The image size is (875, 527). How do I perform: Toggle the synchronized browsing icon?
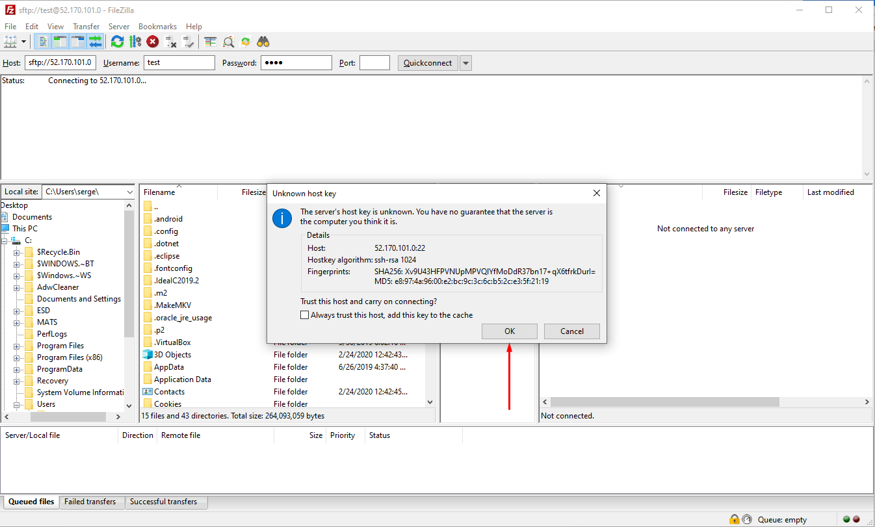[x=246, y=42]
